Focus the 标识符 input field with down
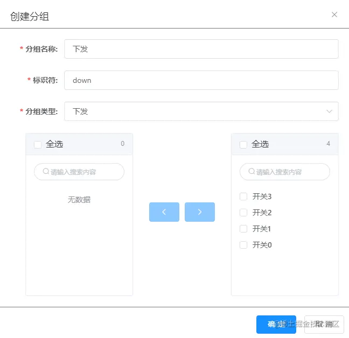349x338 pixels. pos(201,80)
